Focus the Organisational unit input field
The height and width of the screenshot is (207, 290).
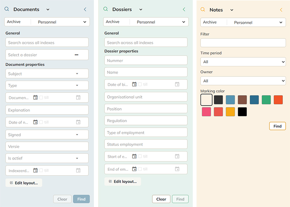coord(146,97)
